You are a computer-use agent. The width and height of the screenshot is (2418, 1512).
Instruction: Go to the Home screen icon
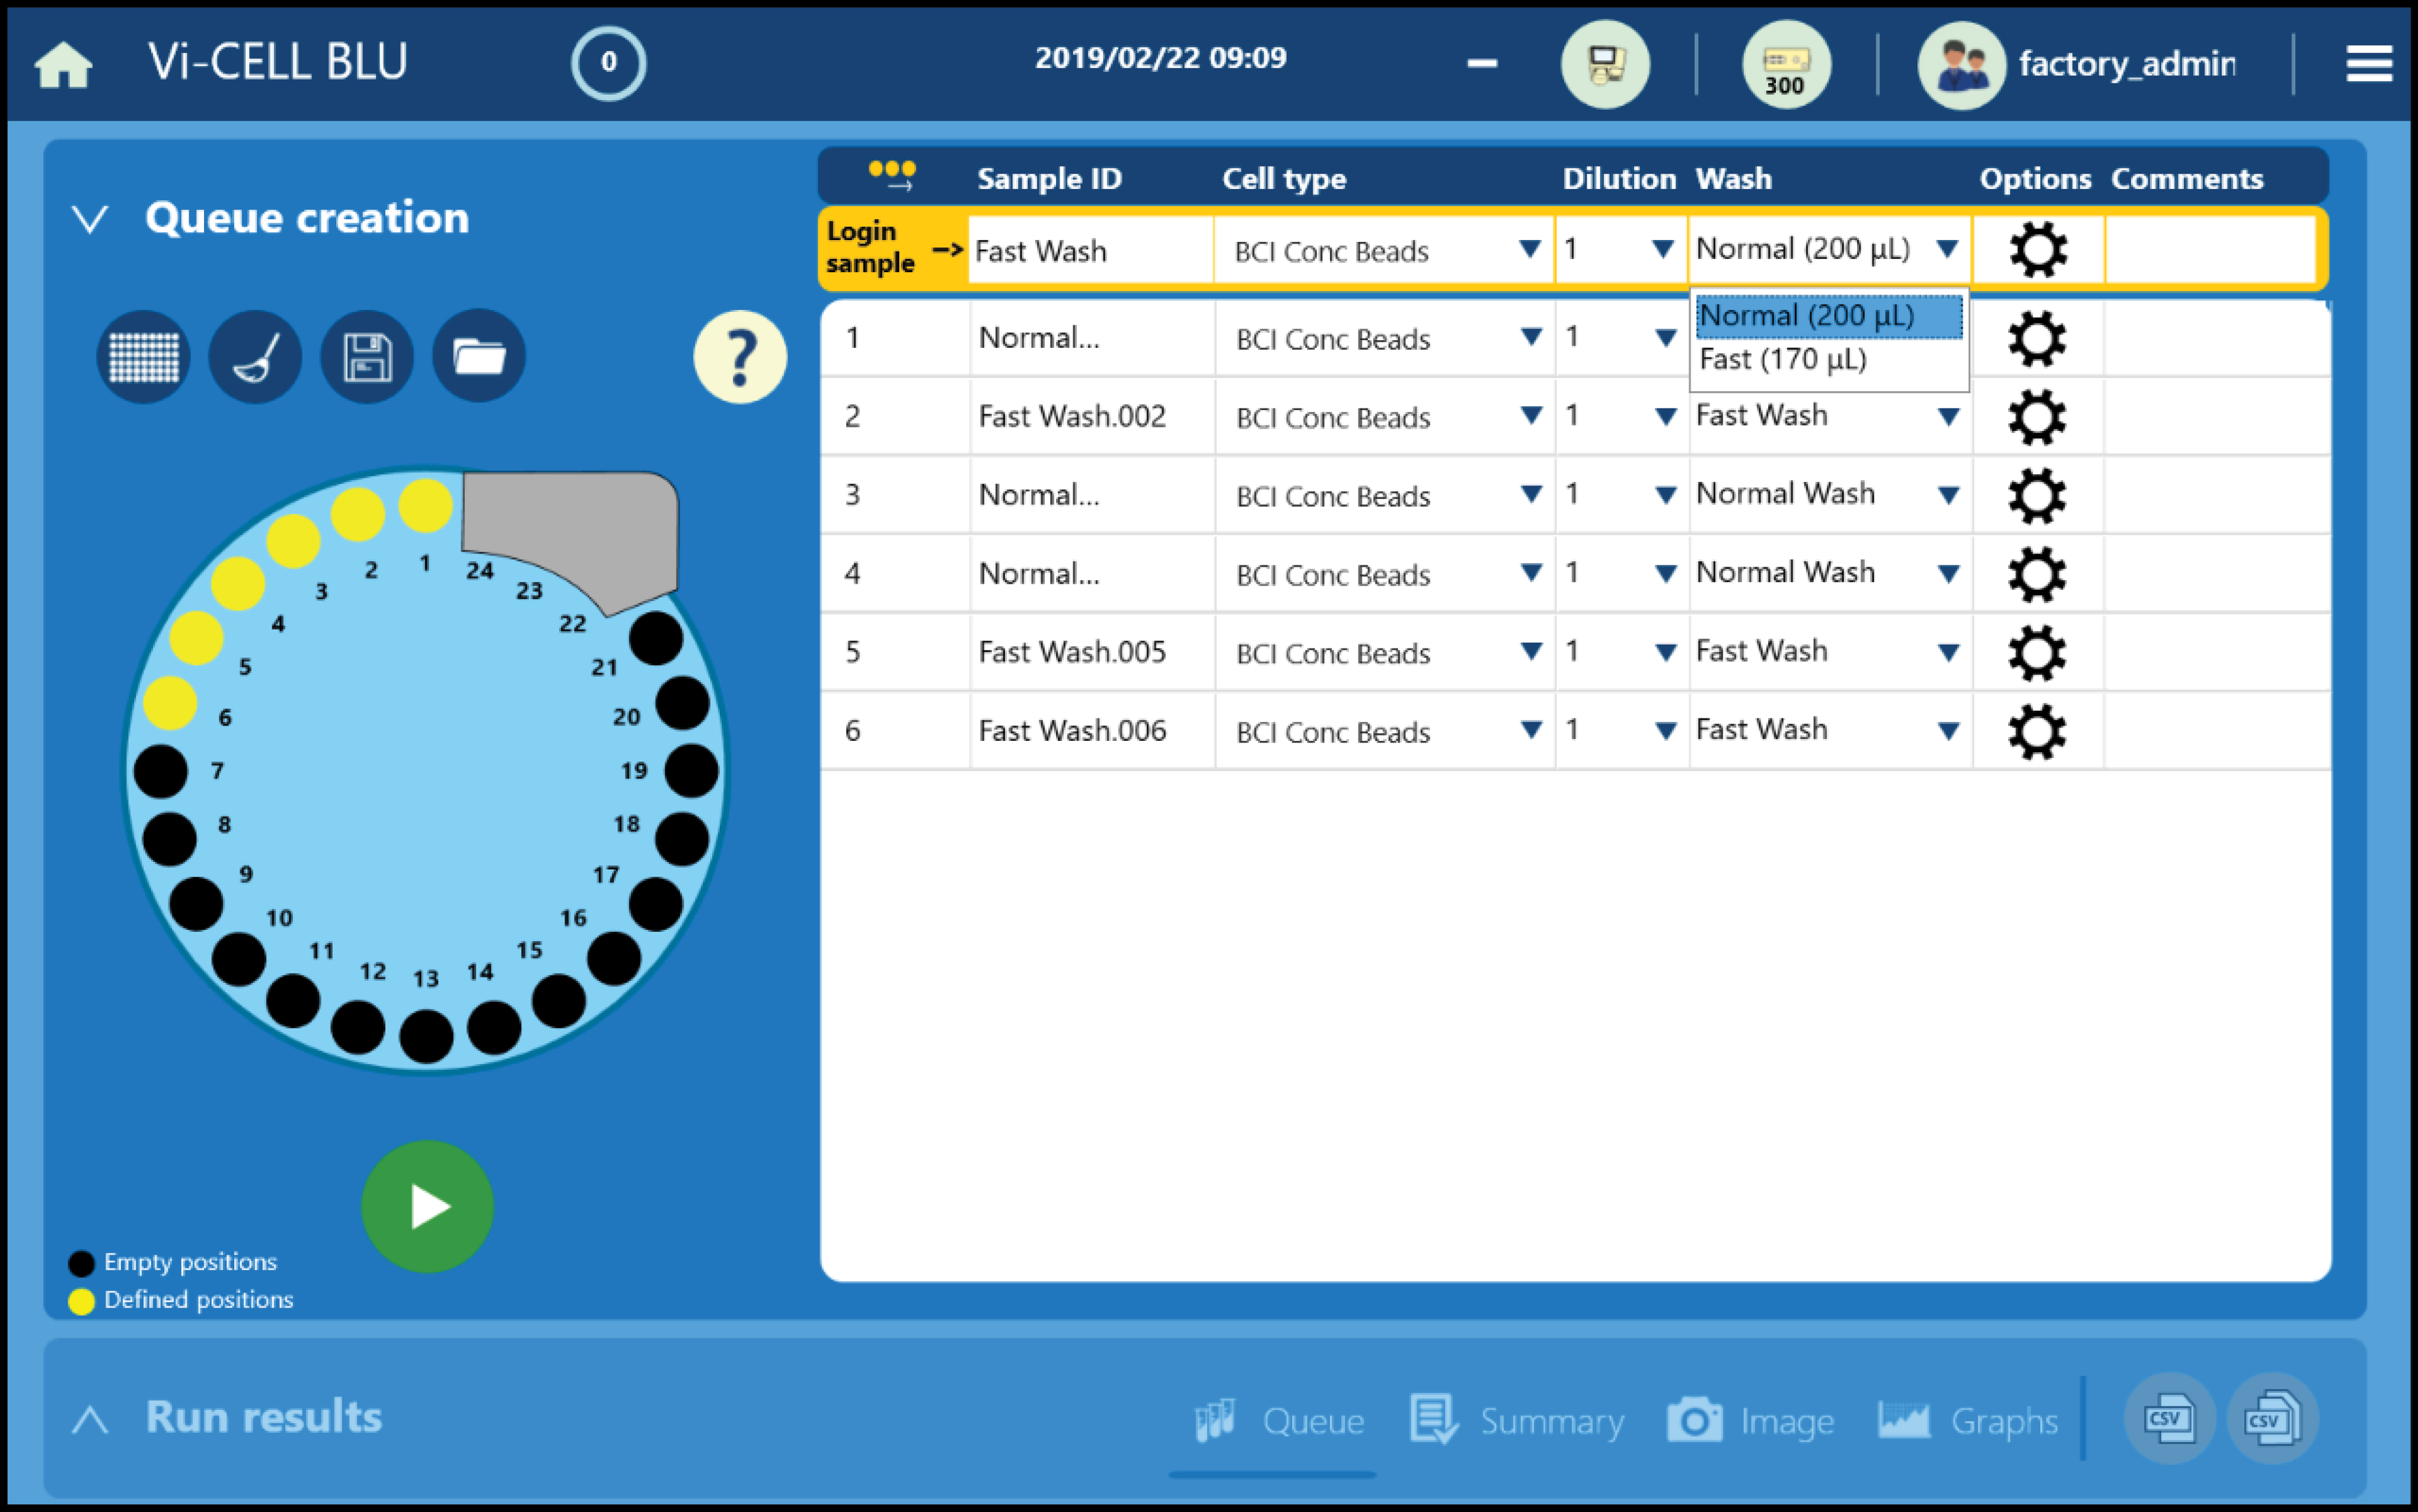63,65
